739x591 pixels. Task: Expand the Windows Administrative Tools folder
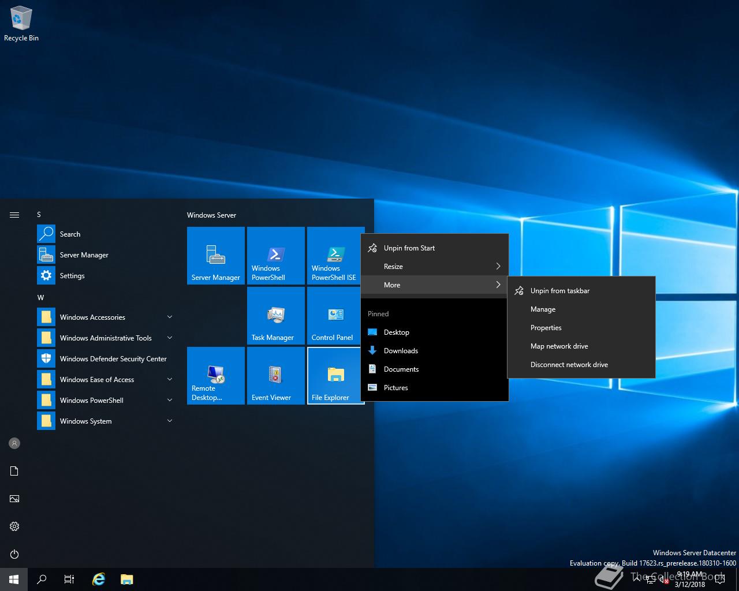(x=106, y=338)
